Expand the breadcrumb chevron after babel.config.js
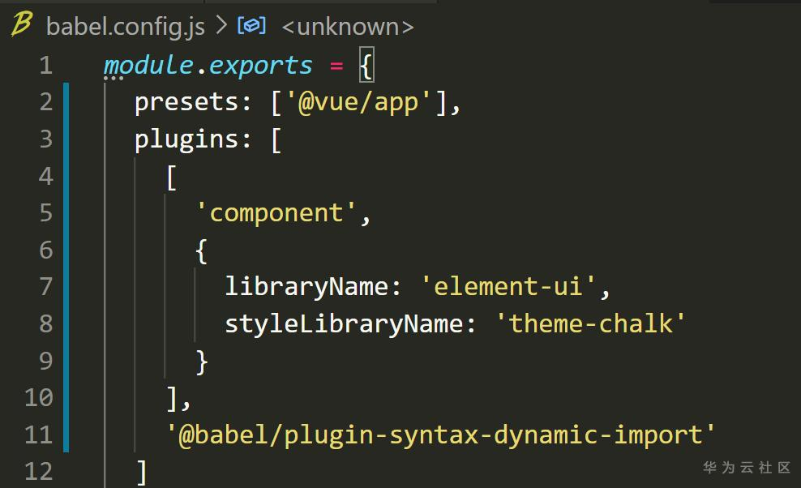 pos(221,25)
